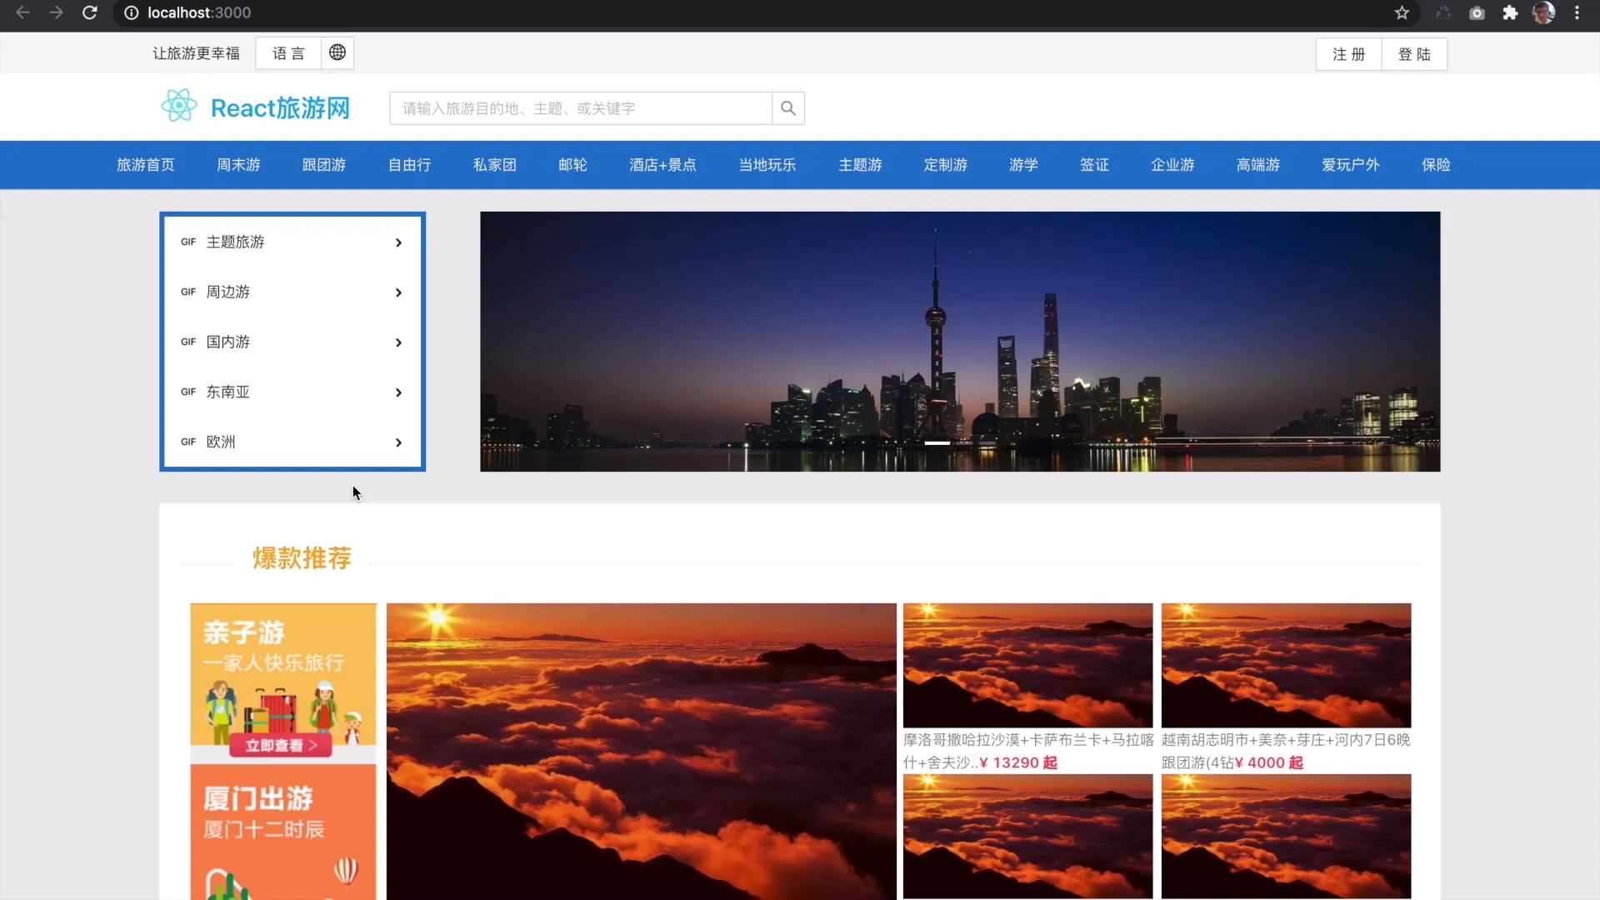Select 国内游 side menu label
Viewport: 1600px width, 900px height.
tap(227, 342)
